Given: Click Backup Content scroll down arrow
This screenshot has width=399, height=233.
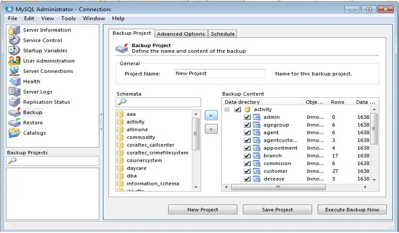Looking at the screenshot, I should (374, 180).
